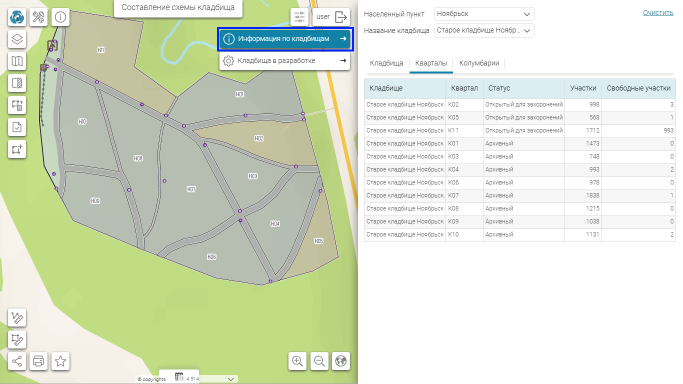Select the measure distance ruler tool
The width and height of the screenshot is (683, 384).
click(x=17, y=317)
